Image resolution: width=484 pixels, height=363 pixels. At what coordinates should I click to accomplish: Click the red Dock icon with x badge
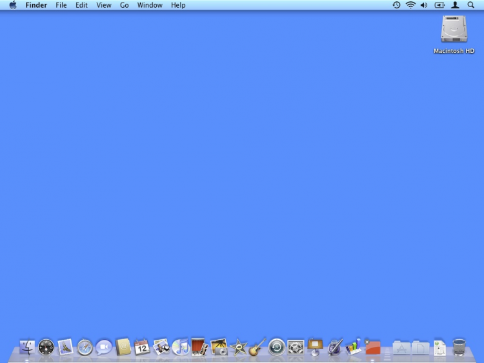pos(372,348)
